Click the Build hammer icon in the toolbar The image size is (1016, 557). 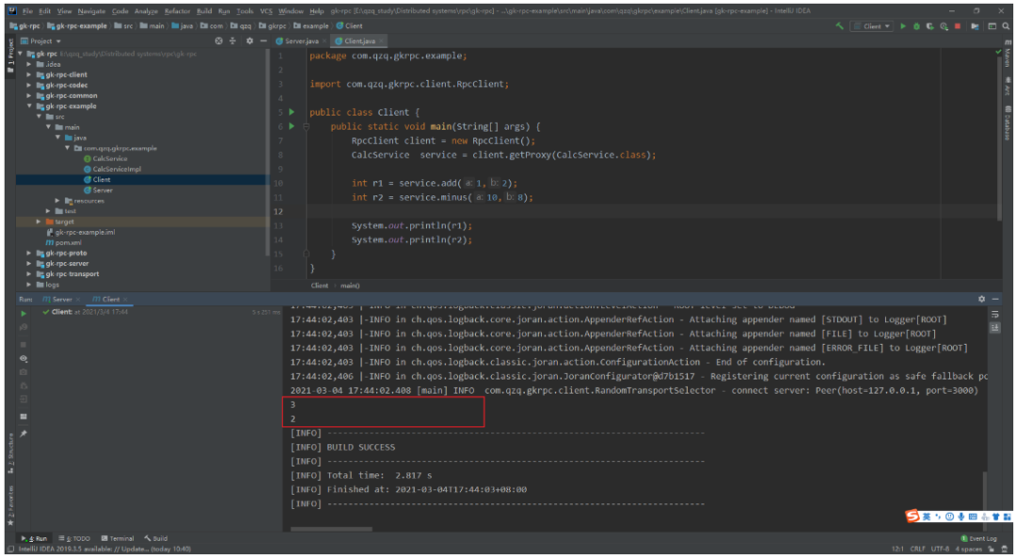840,26
